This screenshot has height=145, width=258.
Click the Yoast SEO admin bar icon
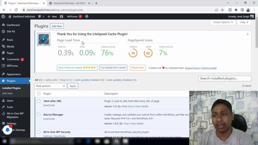62,17
